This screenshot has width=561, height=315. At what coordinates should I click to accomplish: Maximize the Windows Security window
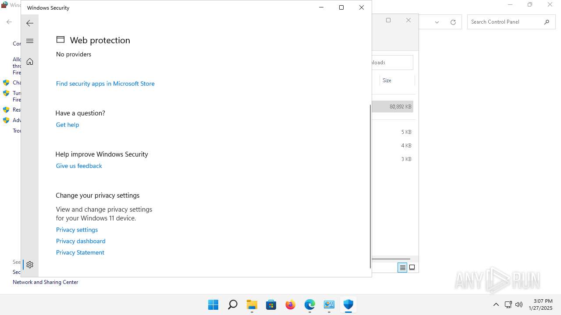341,7
